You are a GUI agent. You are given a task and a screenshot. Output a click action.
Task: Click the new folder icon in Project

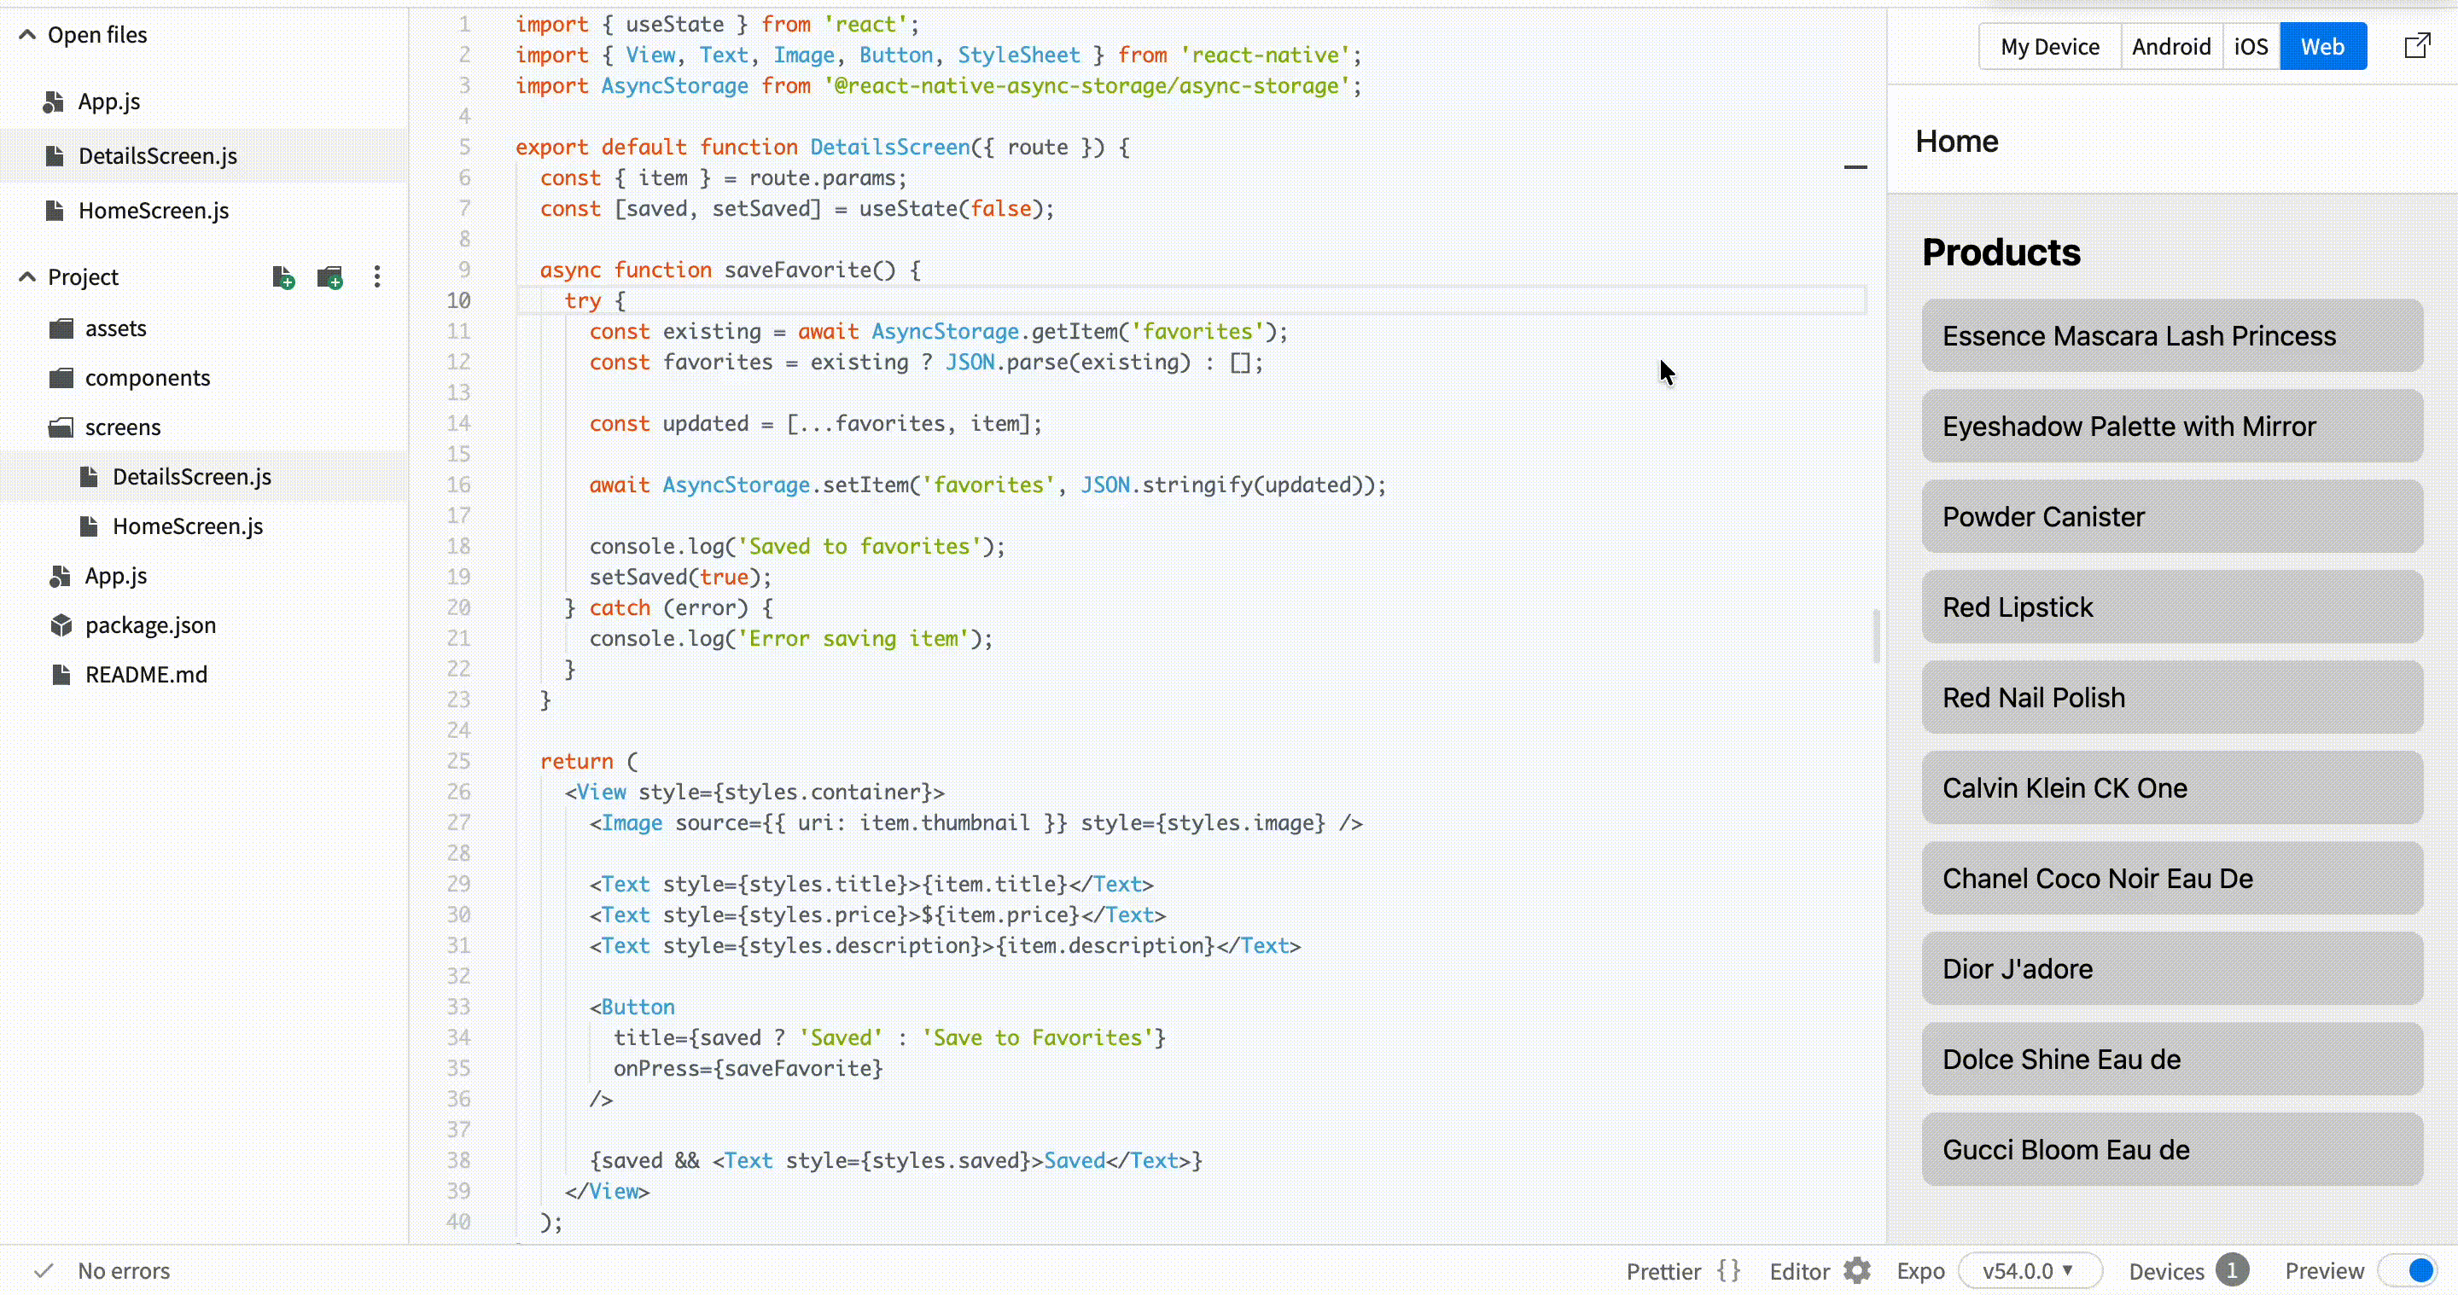coord(330,277)
